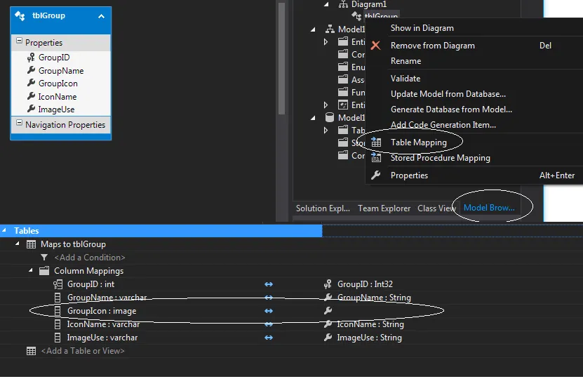Click the tblGroup entity icon in header
583x379 pixels.
20,15
